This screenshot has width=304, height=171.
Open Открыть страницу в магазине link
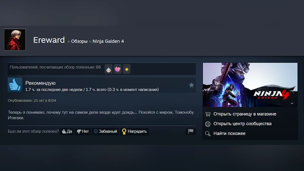[245, 114]
